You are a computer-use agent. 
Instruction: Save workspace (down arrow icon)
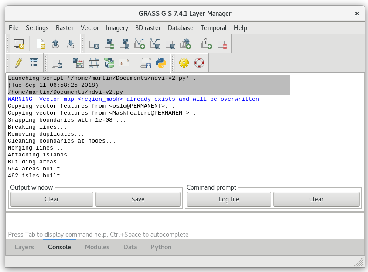coord(70,44)
